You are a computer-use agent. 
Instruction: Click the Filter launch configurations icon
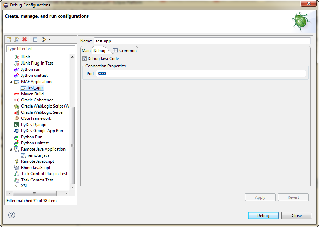point(43,39)
